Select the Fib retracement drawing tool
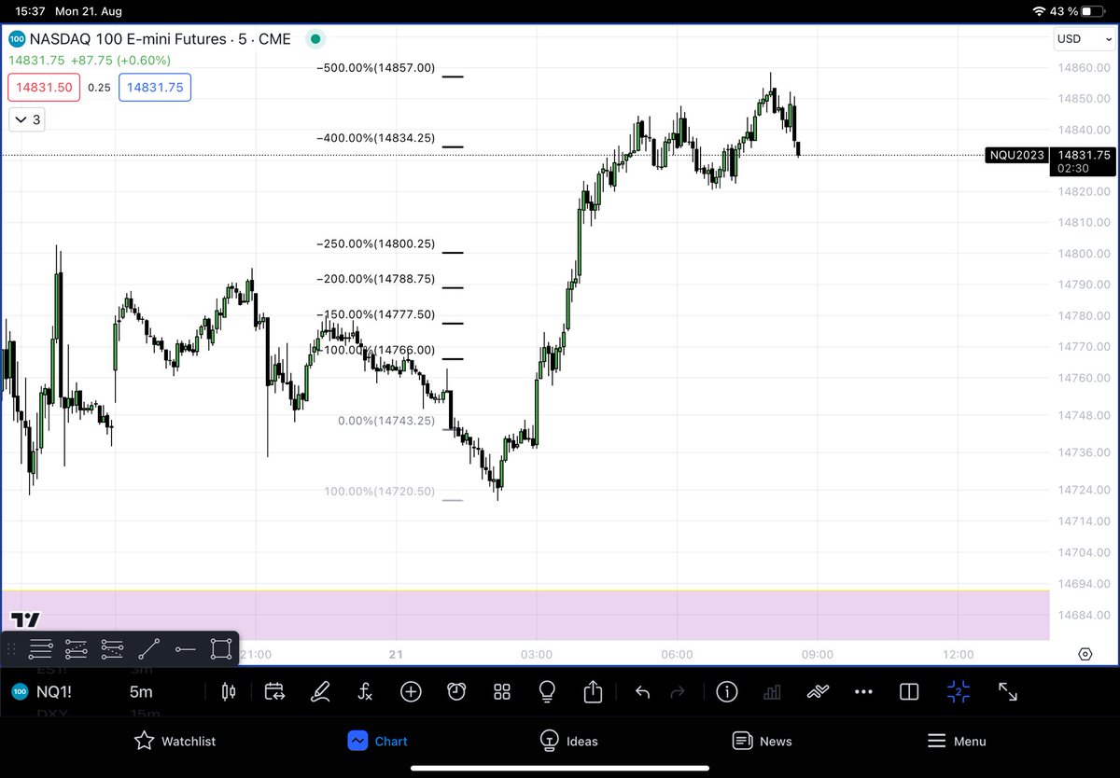Viewport: 1120px width, 778px height. click(x=40, y=647)
